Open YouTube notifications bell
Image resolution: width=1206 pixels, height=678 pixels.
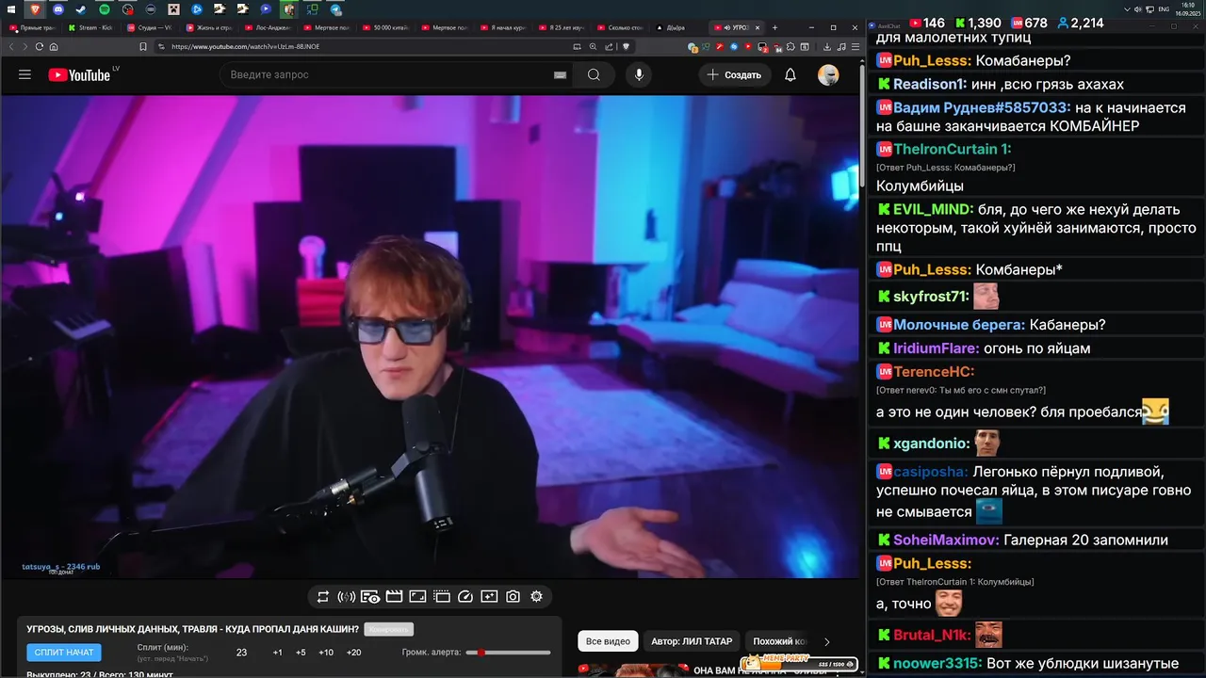790,74
